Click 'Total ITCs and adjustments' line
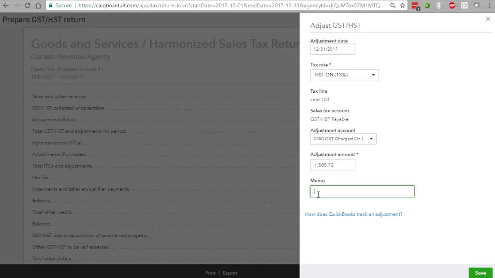495x278 pixels. tap(62, 166)
